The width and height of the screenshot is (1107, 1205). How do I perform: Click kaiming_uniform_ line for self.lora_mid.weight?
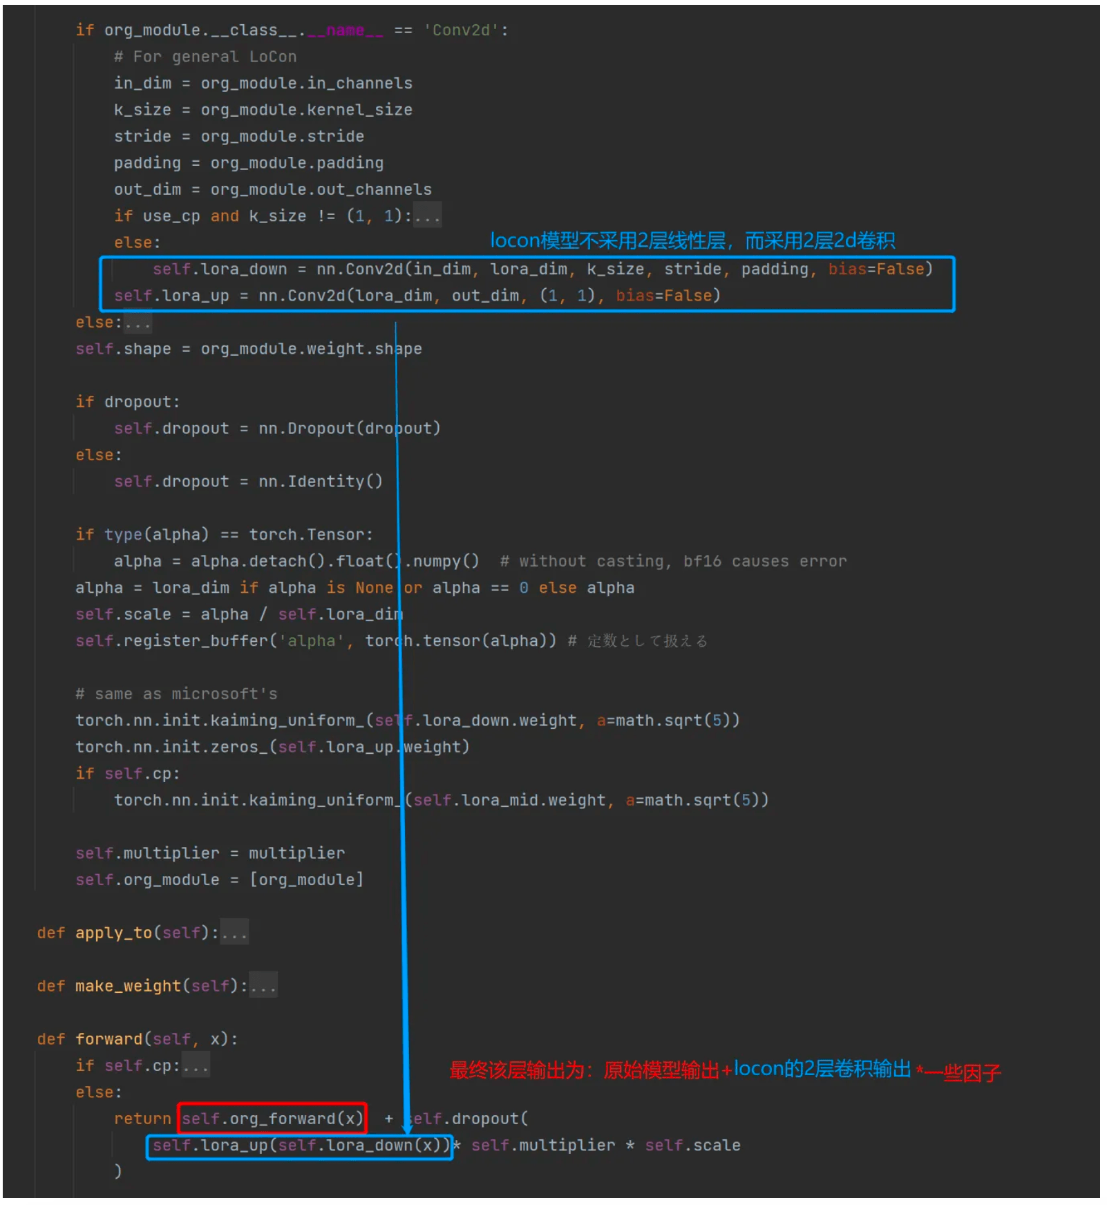click(442, 800)
